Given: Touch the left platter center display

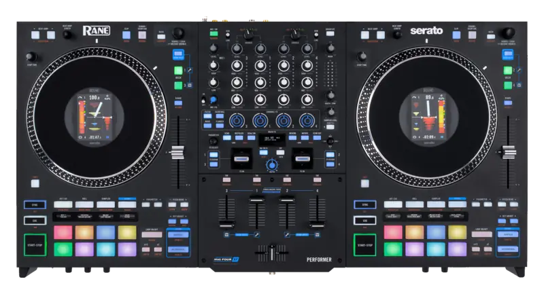Looking at the screenshot, I should 95,117.
